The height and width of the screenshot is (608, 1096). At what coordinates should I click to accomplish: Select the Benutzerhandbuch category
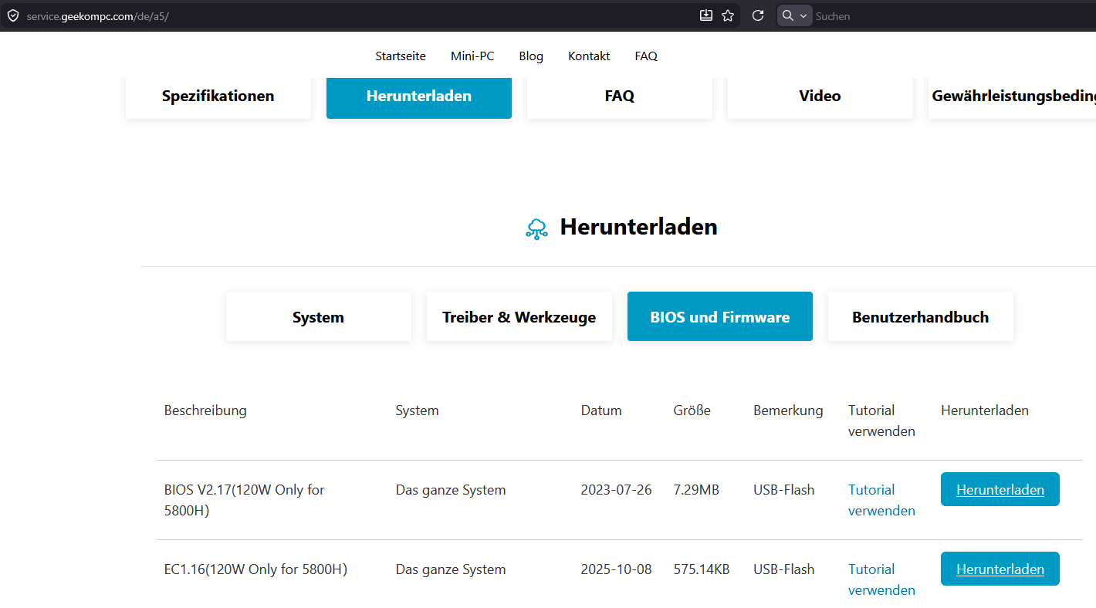point(921,316)
